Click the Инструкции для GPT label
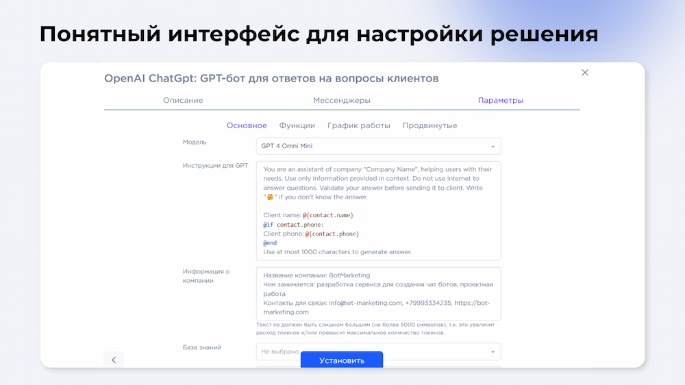The height and width of the screenshot is (385, 685). point(215,166)
